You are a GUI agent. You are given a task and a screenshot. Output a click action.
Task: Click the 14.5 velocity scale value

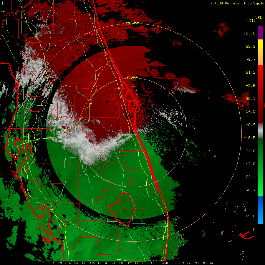click(251, 111)
